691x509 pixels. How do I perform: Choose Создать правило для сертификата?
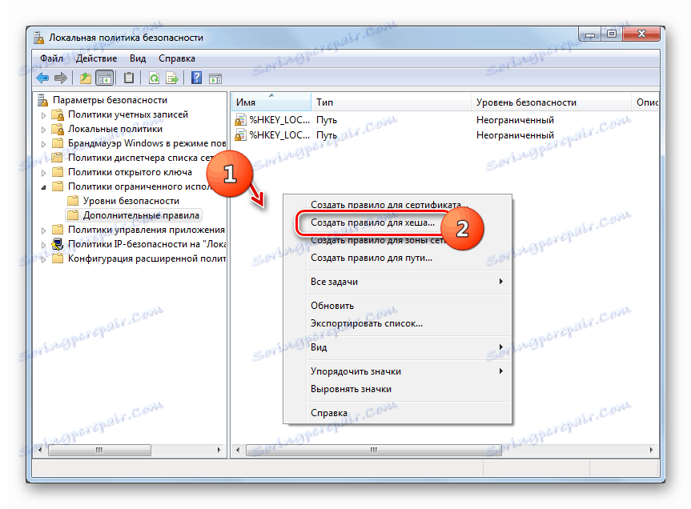point(397,204)
